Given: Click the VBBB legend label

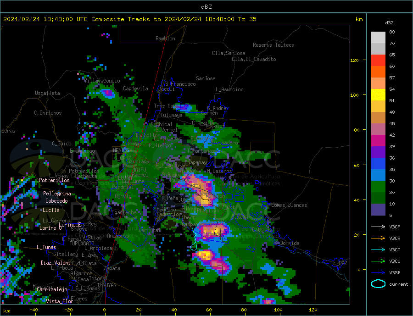Looking at the screenshot, I should pos(395,272).
